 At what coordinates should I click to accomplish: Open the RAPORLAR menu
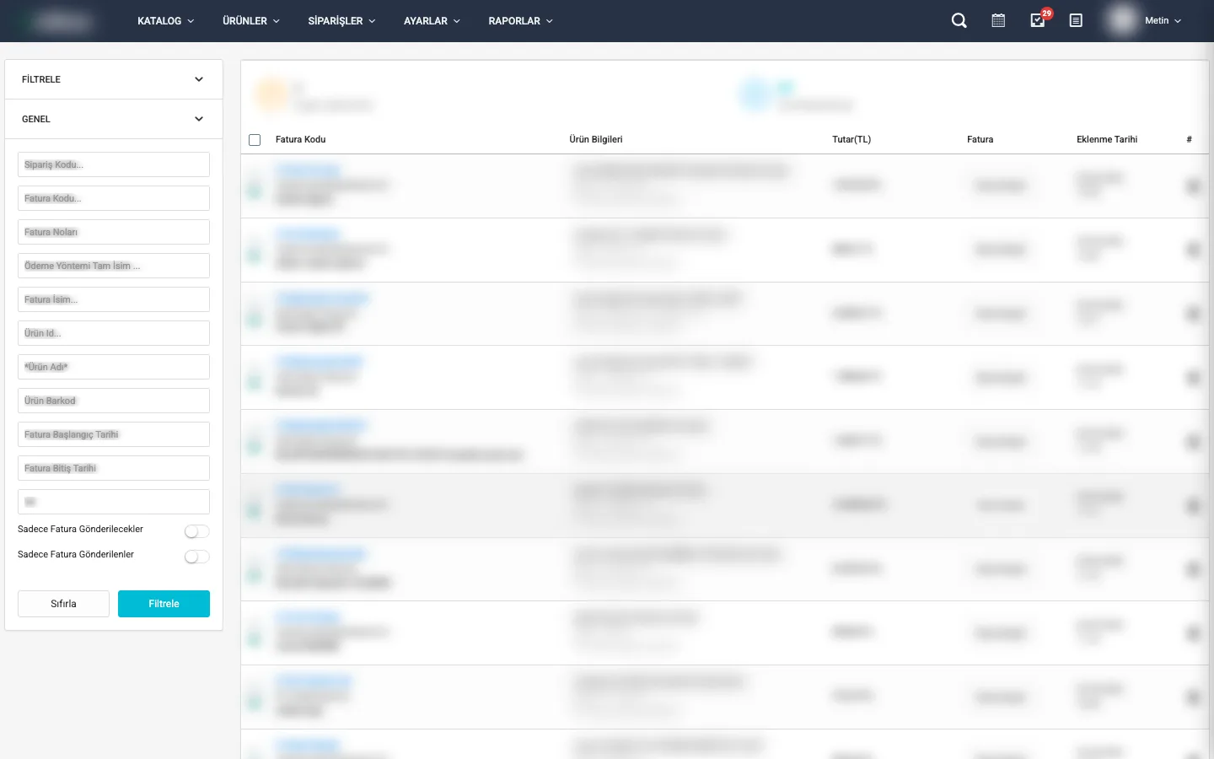pyautogui.click(x=520, y=21)
